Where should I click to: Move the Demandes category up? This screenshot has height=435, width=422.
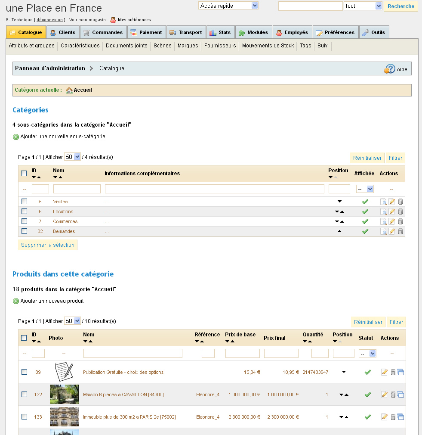(x=339, y=231)
